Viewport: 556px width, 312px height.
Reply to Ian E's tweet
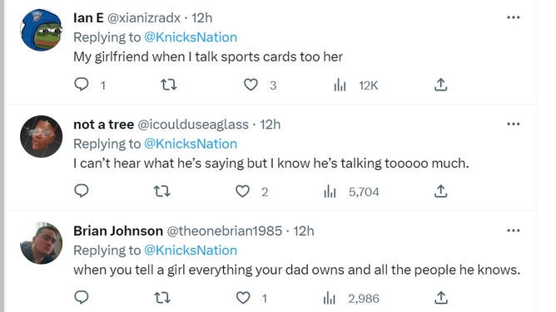click(x=82, y=85)
